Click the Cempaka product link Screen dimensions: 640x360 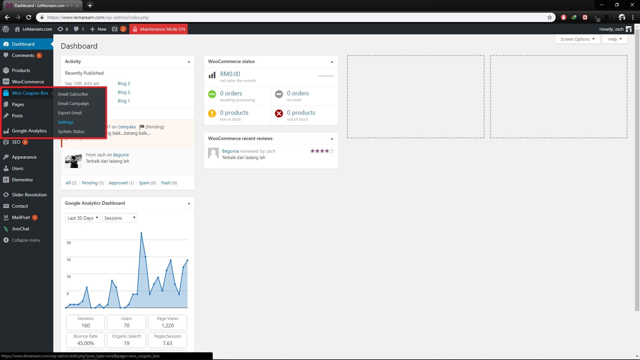click(127, 127)
